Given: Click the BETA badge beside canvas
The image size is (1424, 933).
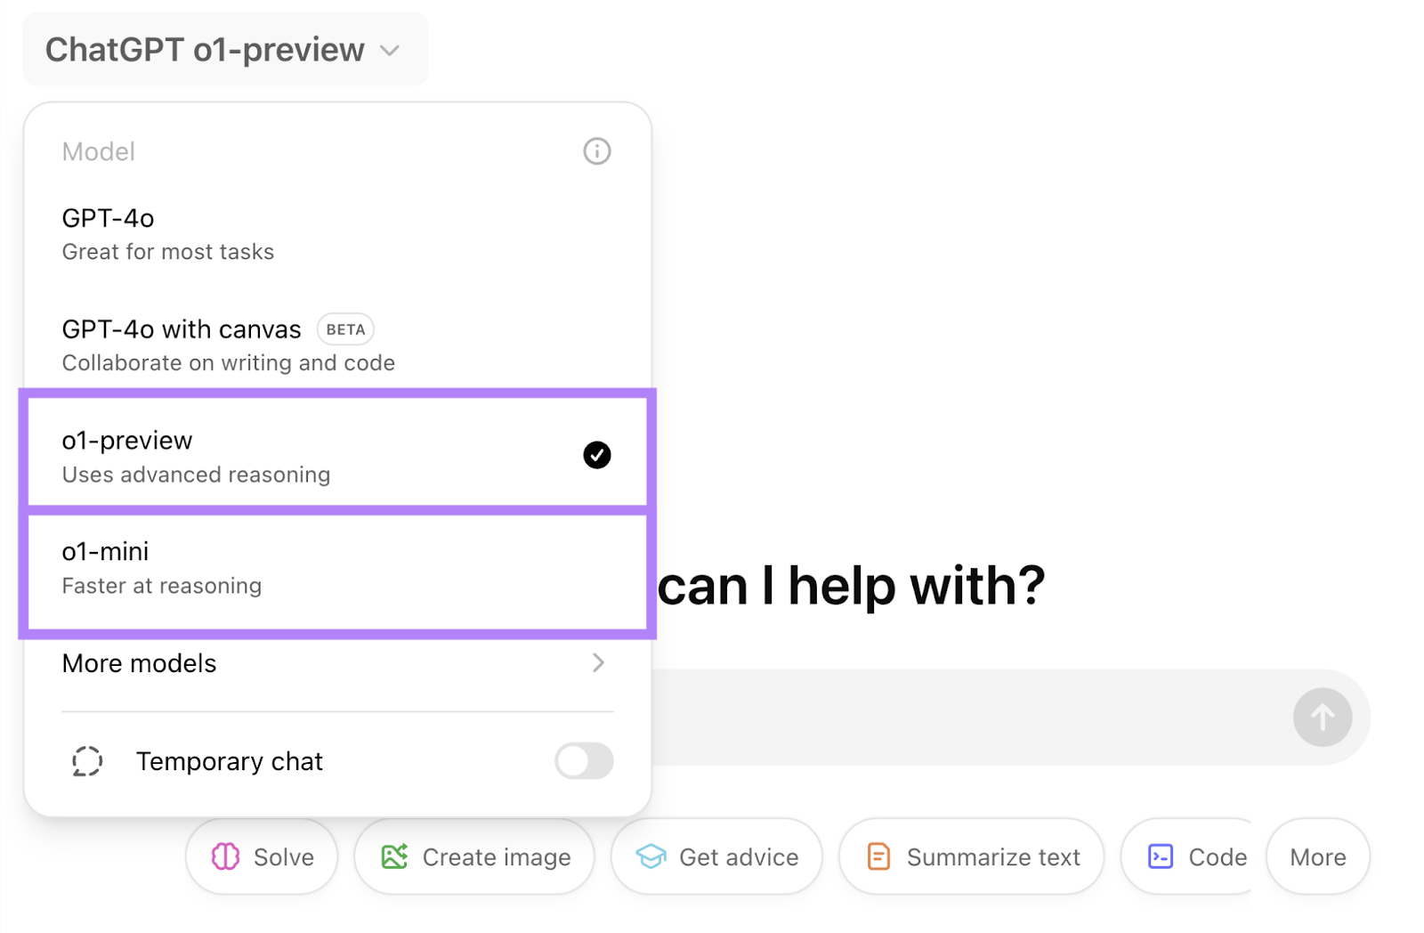Looking at the screenshot, I should pos(345,329).
